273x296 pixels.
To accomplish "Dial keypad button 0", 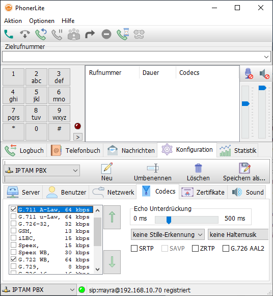I will click(x=36, y=132).
